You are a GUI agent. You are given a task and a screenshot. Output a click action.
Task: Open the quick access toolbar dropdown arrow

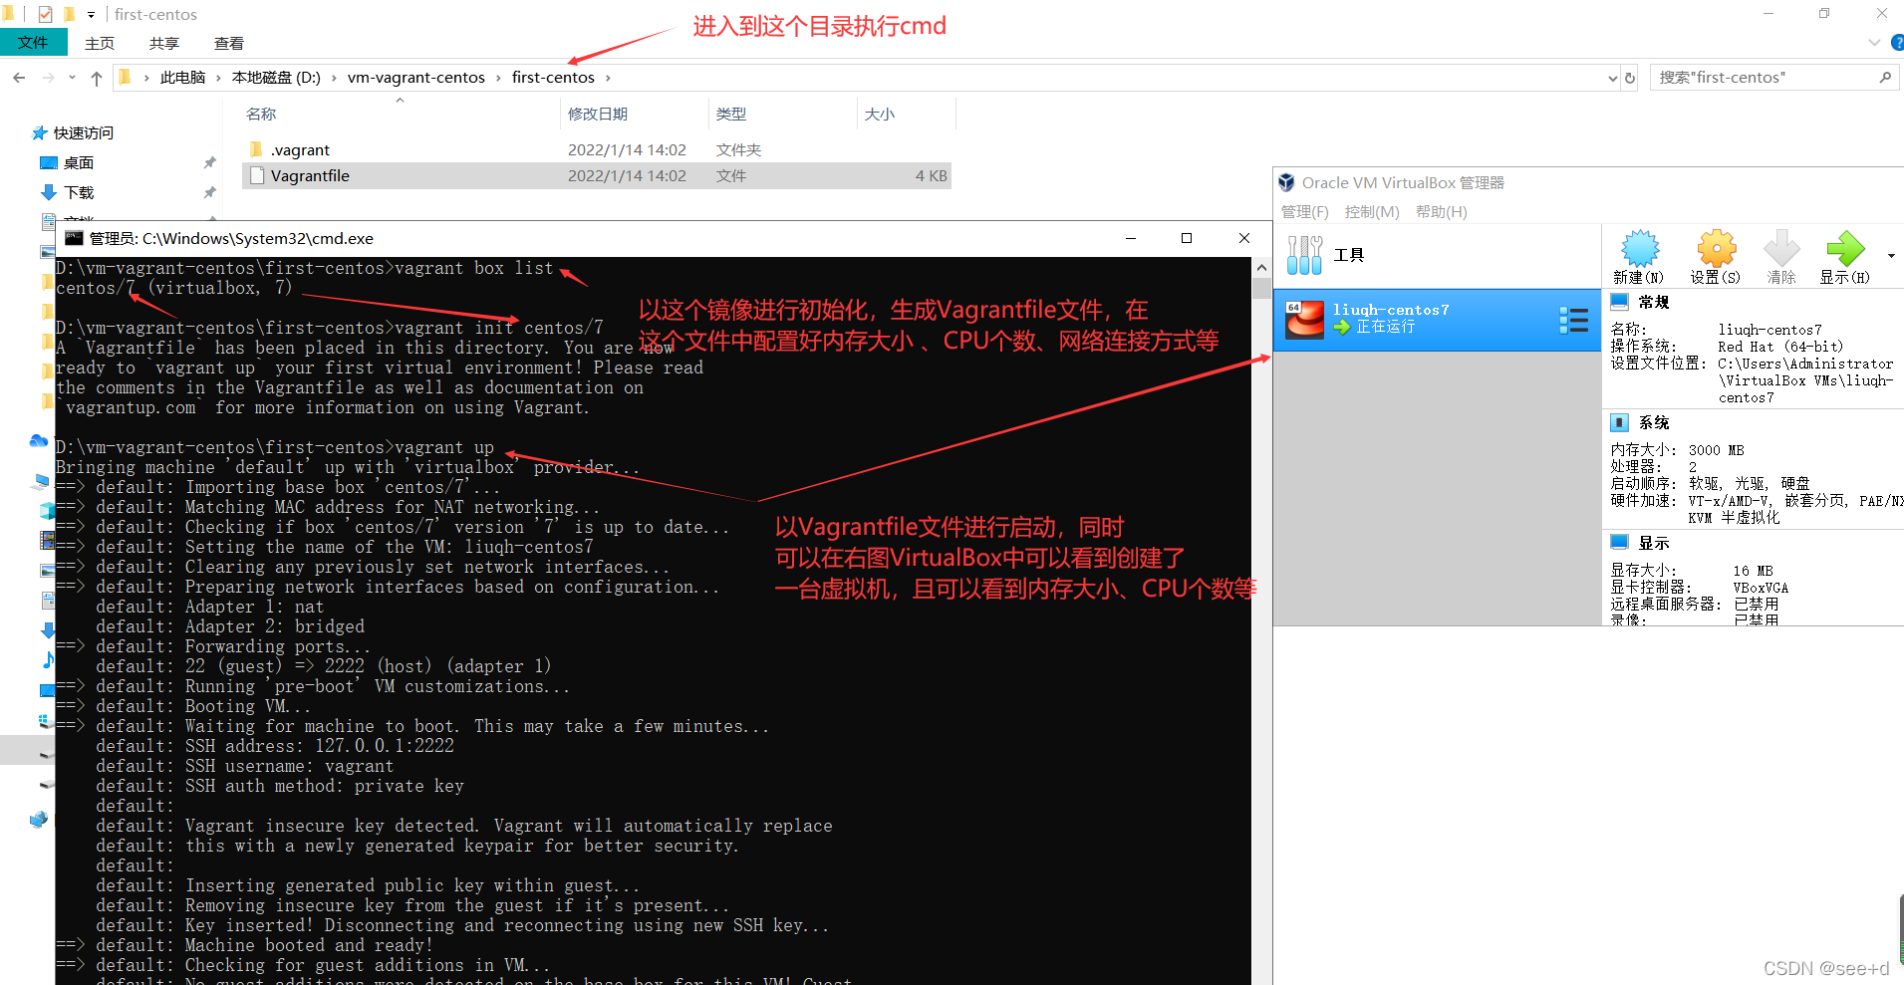coord(91,14)
